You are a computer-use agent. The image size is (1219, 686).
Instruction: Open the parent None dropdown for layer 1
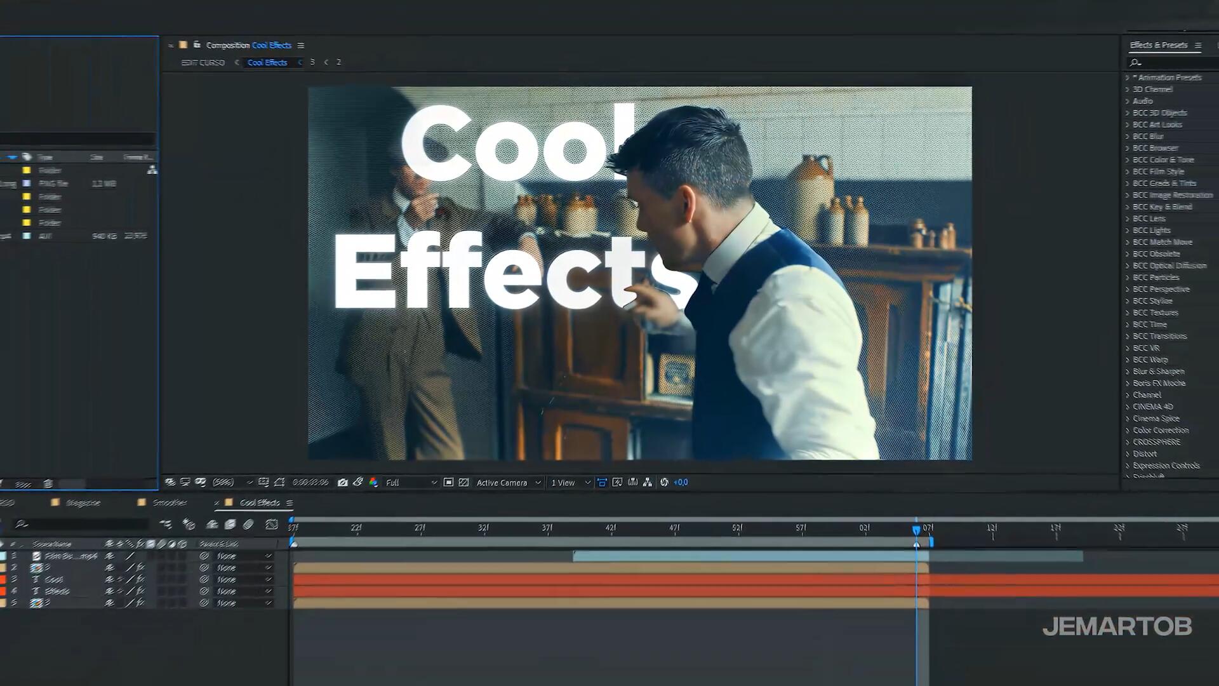(x=244, y=556)
